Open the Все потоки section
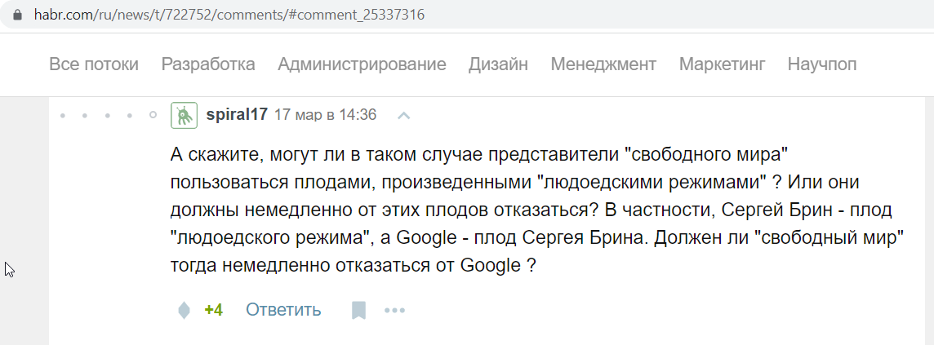The height and width of the screenshot is (345, 934). (94, 64)
